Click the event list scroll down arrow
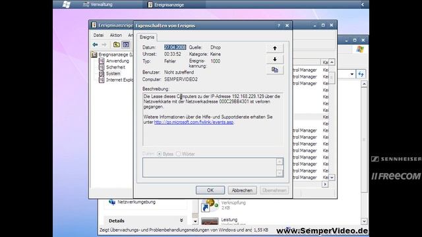This screenshot has height=237, width=422. pos(332,177)
